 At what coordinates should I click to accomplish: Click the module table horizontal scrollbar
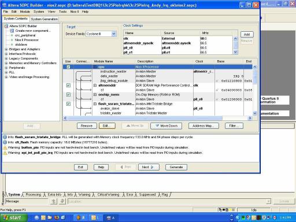157,118
